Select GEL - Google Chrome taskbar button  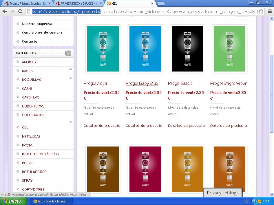[x=51, y=201]
